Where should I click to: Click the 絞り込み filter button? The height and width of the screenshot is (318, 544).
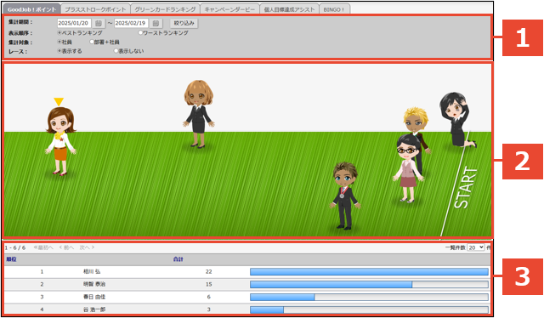tap(184, 23)
